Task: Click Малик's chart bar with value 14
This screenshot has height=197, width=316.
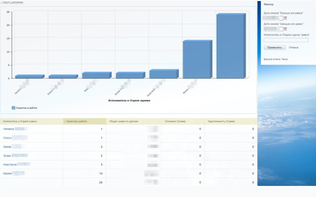Action: 197,59
